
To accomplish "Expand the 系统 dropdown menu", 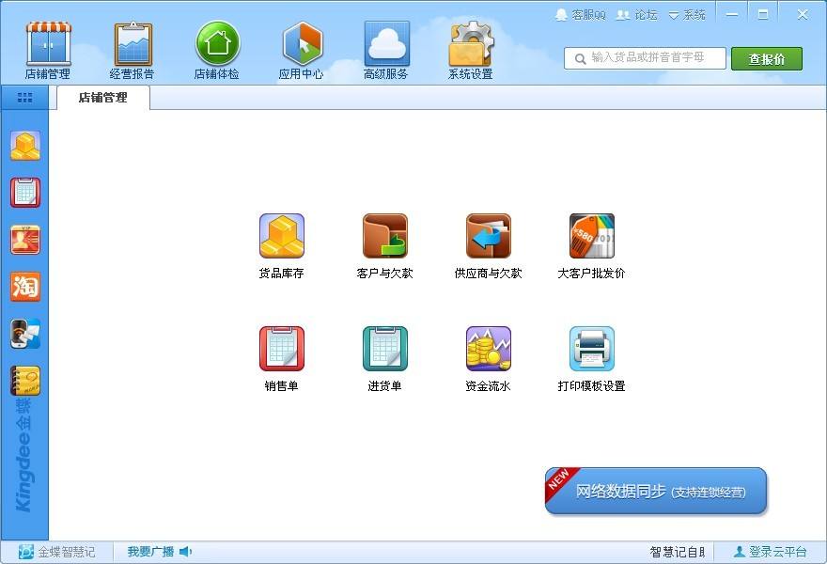I will [x=687, y=15].
